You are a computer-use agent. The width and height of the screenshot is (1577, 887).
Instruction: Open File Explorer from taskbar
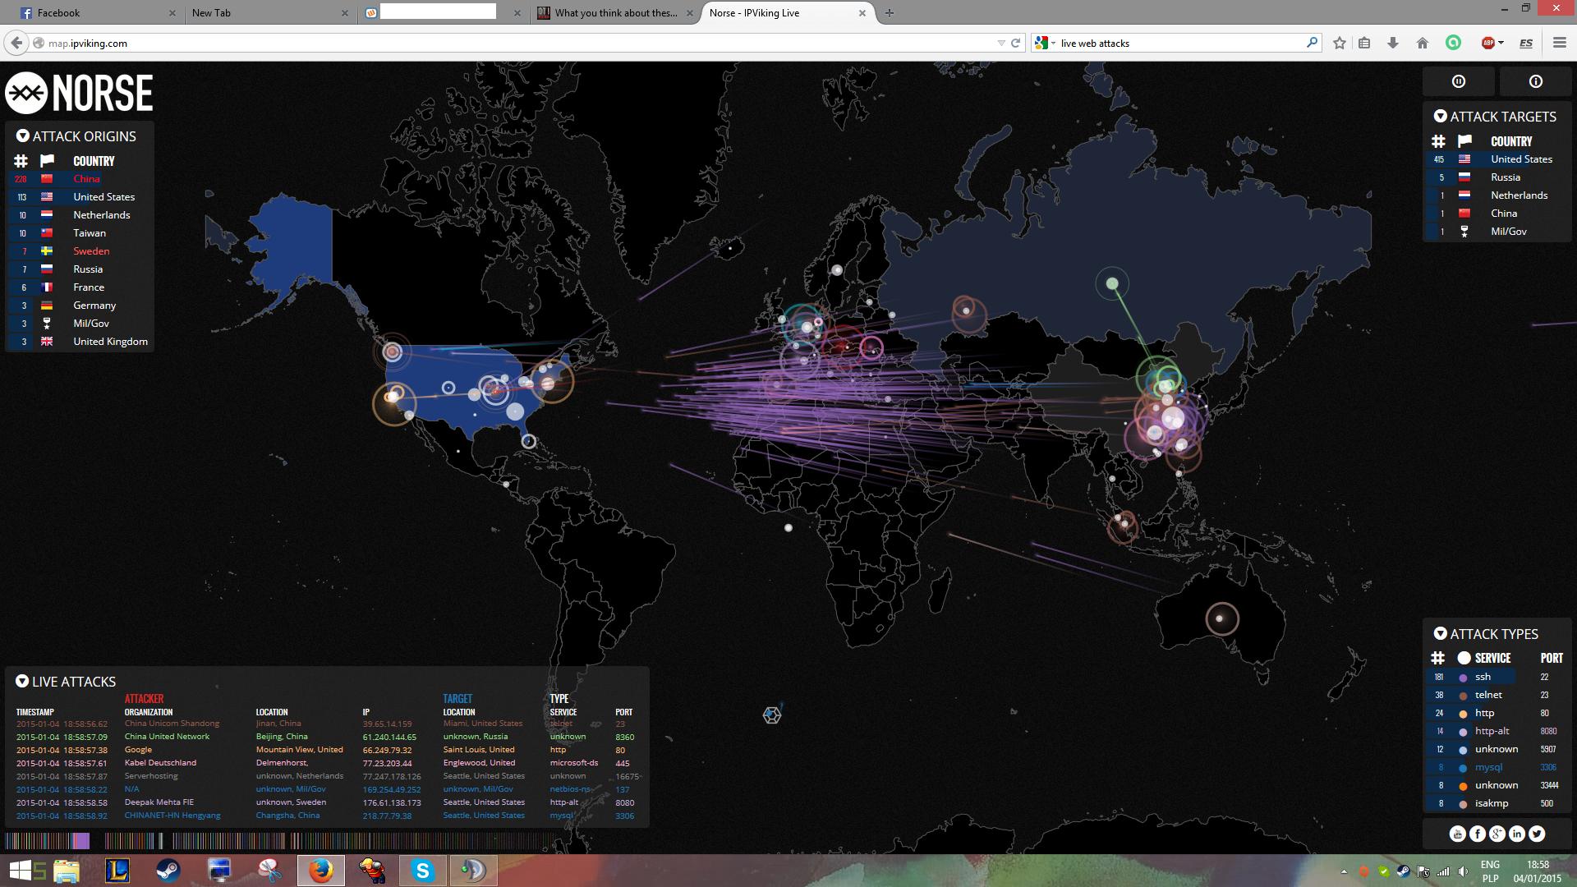[x=67, y=871]
